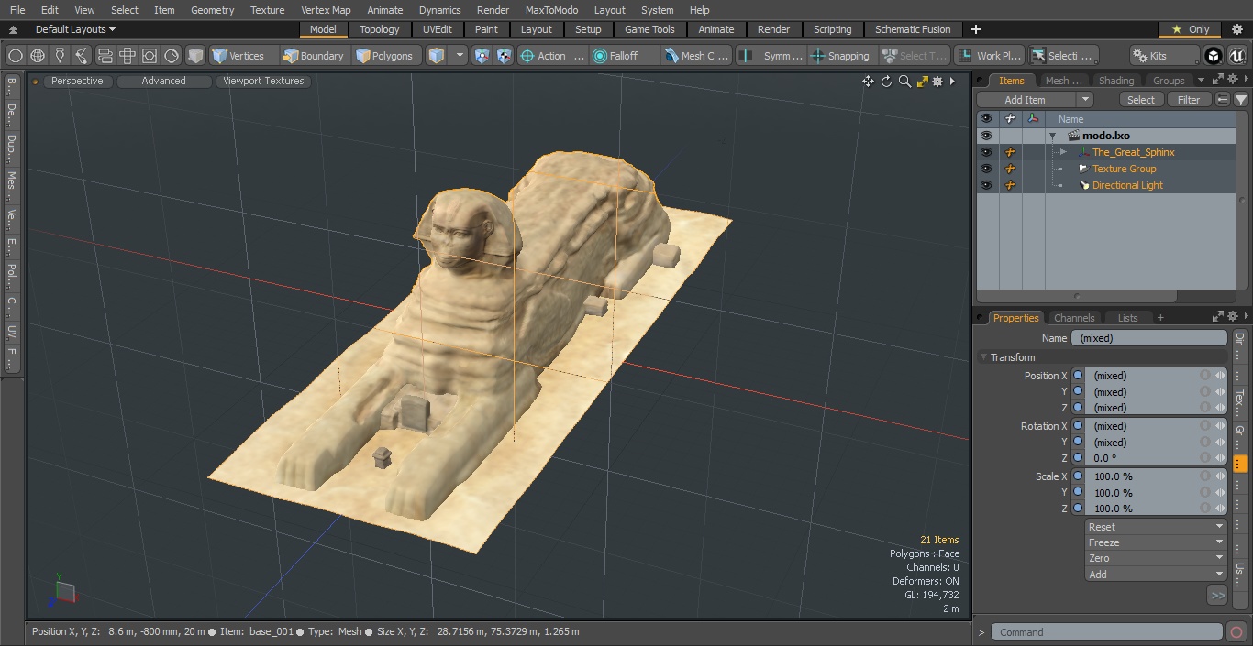Collapse the modo.lxo scene tree
Image resolution: width=1253 pixels, height=646 pixels.
tap(1053, 136)
